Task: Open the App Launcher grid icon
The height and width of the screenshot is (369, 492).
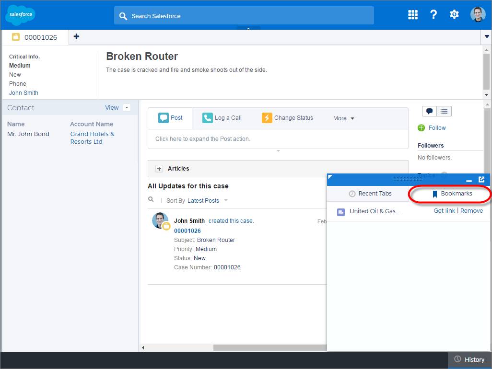Action: click(412, 14)
